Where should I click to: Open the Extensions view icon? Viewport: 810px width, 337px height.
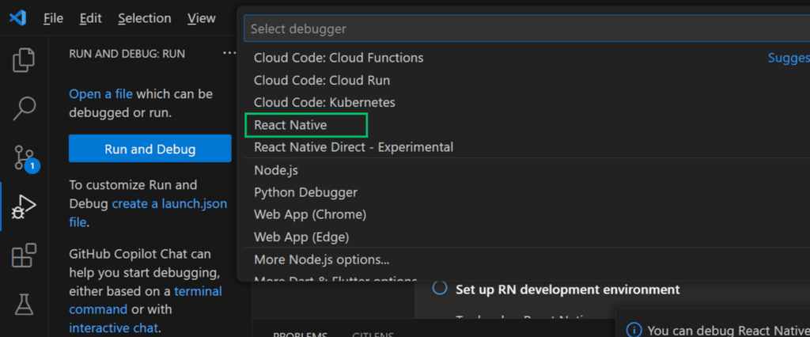click(25, 256)
